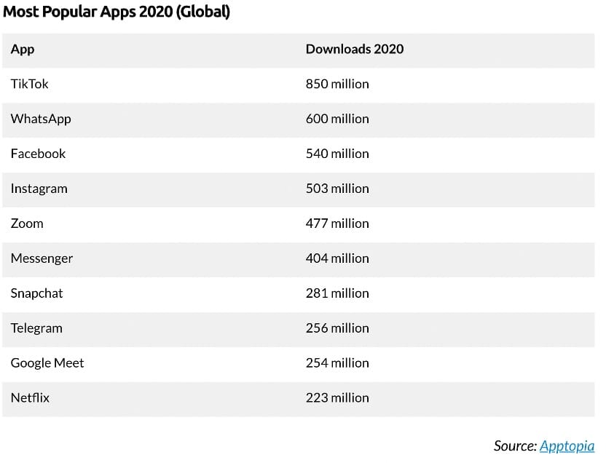606x463 pixels.
Task: Open the Apptopia source link
Action: coord(567,446)
